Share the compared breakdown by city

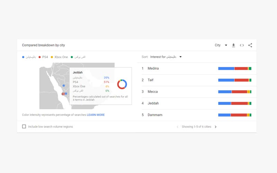click(x=250, y=45)
